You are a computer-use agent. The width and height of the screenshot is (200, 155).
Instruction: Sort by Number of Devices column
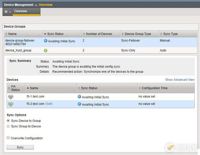point(99,34)
